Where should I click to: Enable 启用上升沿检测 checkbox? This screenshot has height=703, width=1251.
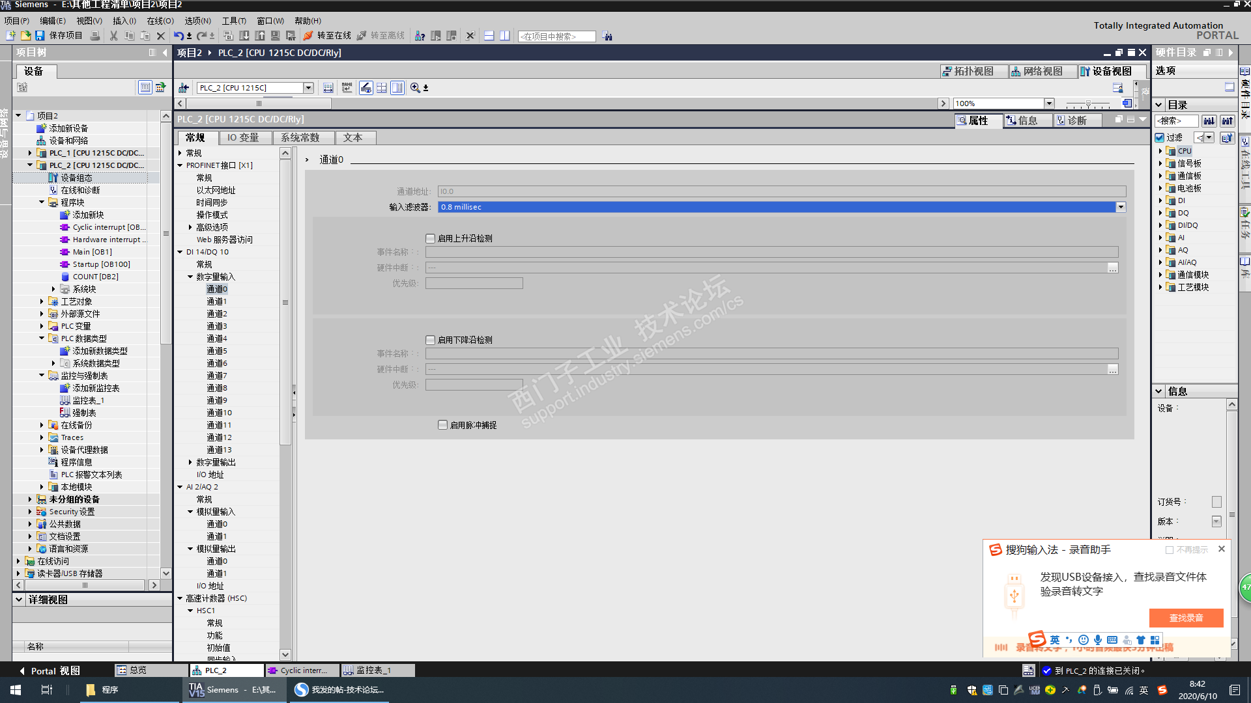click(x=430, y=239)
